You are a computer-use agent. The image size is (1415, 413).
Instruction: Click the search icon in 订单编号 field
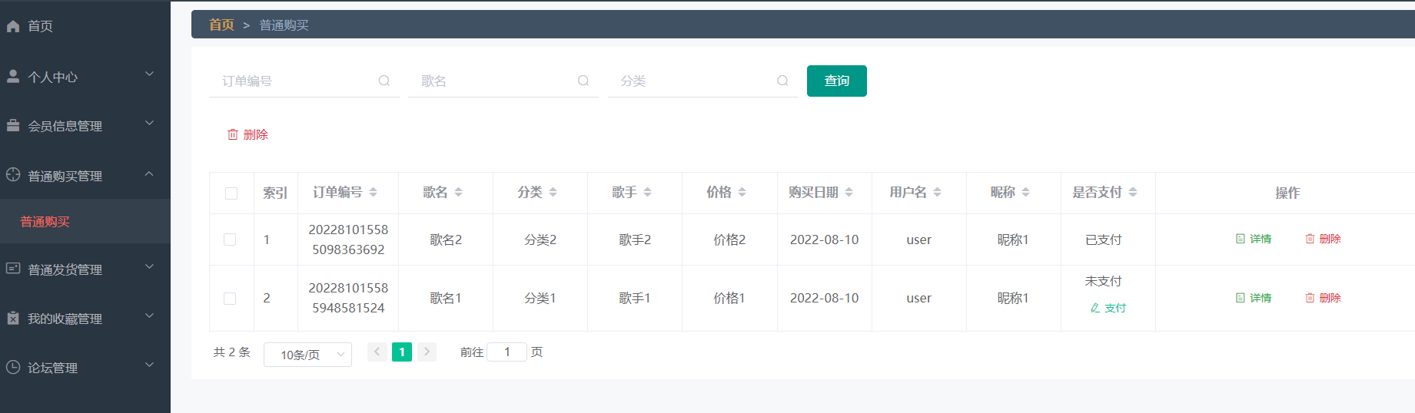pyautogui.click(x=384, y=81)
